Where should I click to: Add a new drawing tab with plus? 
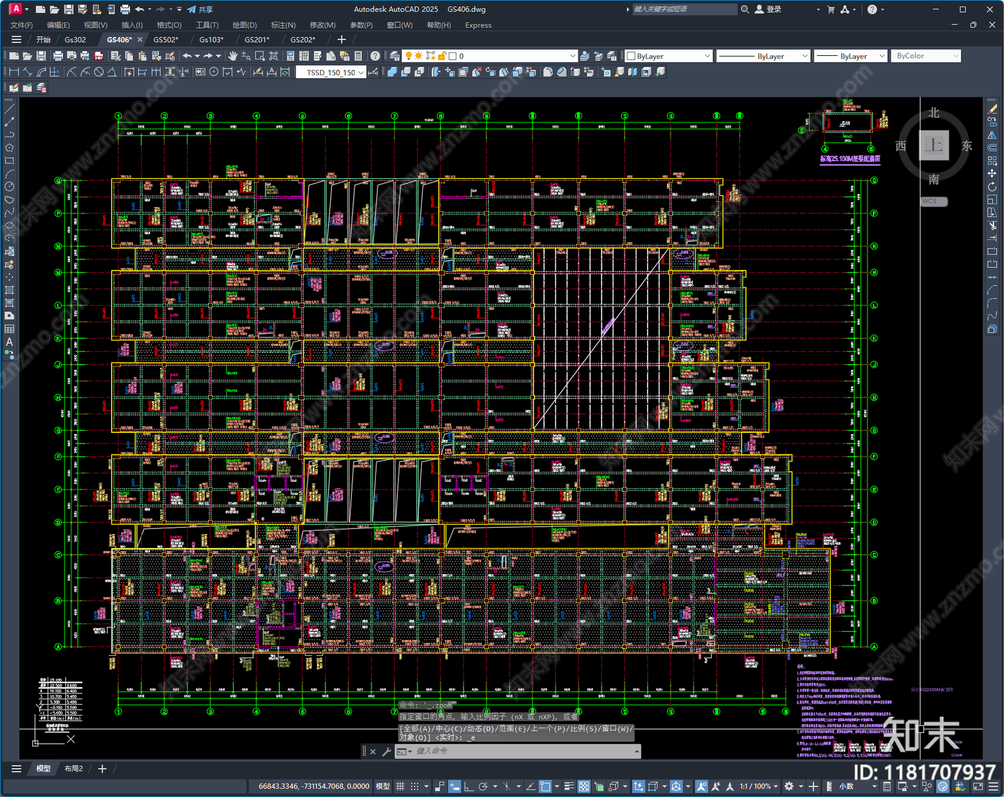(341, 40)
